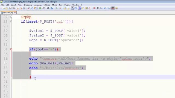Click line number 36 in the margin

pyautogui.click(x=5, y=59)
